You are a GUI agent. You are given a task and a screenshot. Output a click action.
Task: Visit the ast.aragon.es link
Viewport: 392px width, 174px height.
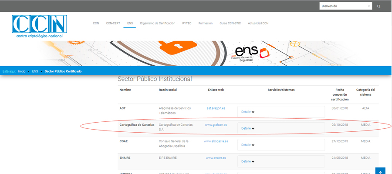pyautogui.click(x=216, y=108)
